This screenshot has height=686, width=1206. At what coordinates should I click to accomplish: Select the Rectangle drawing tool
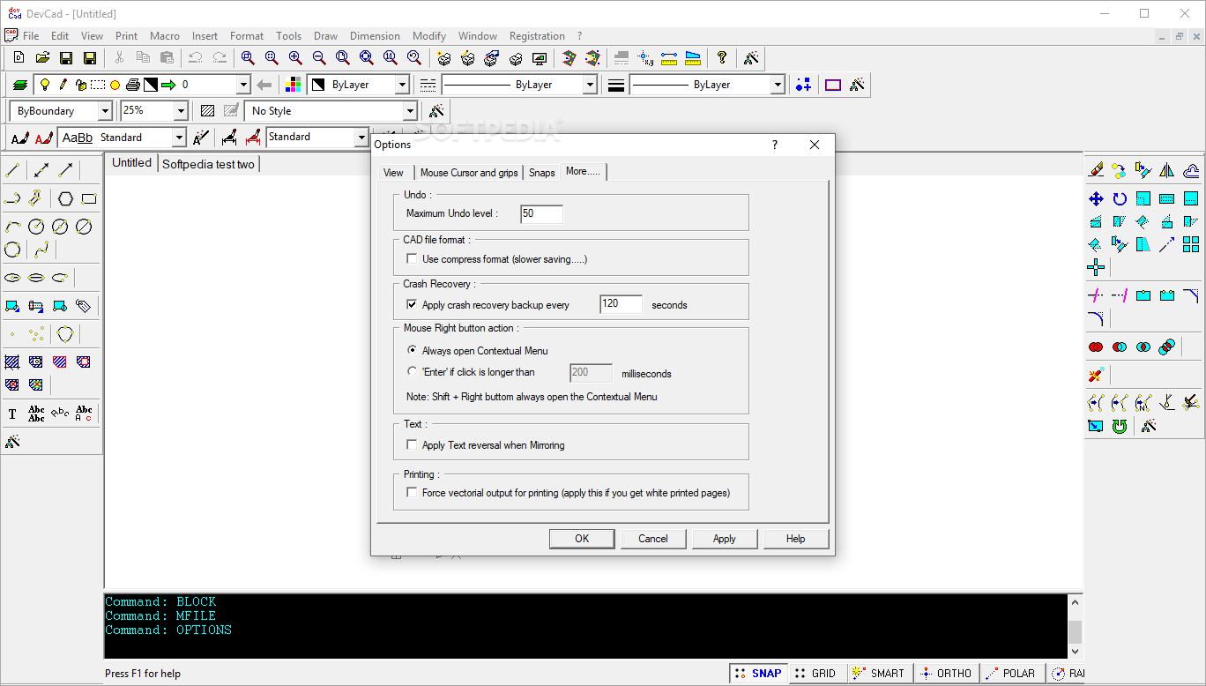pos(89,198)
